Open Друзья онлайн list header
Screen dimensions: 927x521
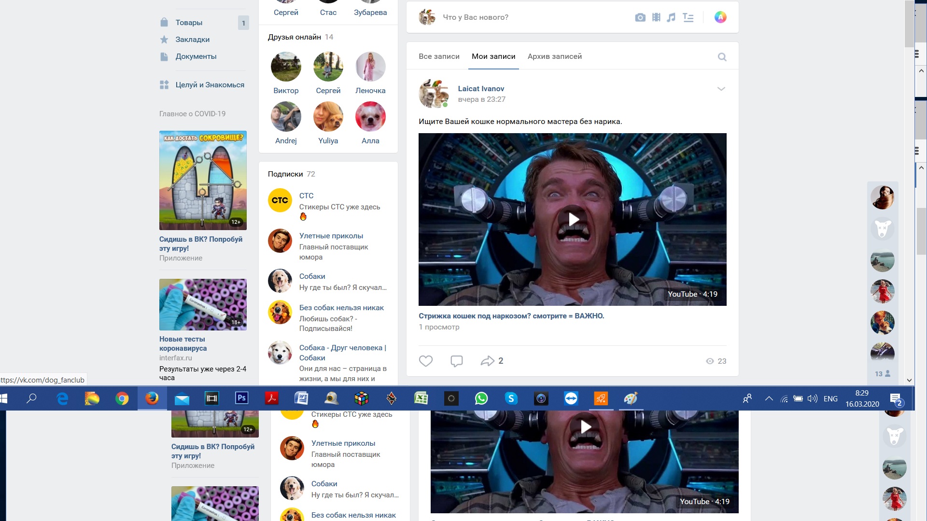[295, 37]
